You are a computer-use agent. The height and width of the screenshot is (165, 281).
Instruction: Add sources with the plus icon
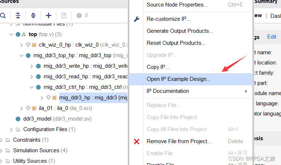pos(48,16)
